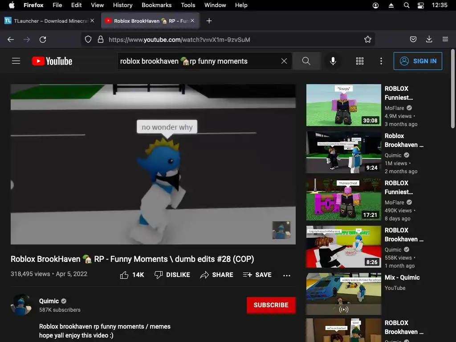Open the Window menu

pyautogui.click(x=215, y=5)
